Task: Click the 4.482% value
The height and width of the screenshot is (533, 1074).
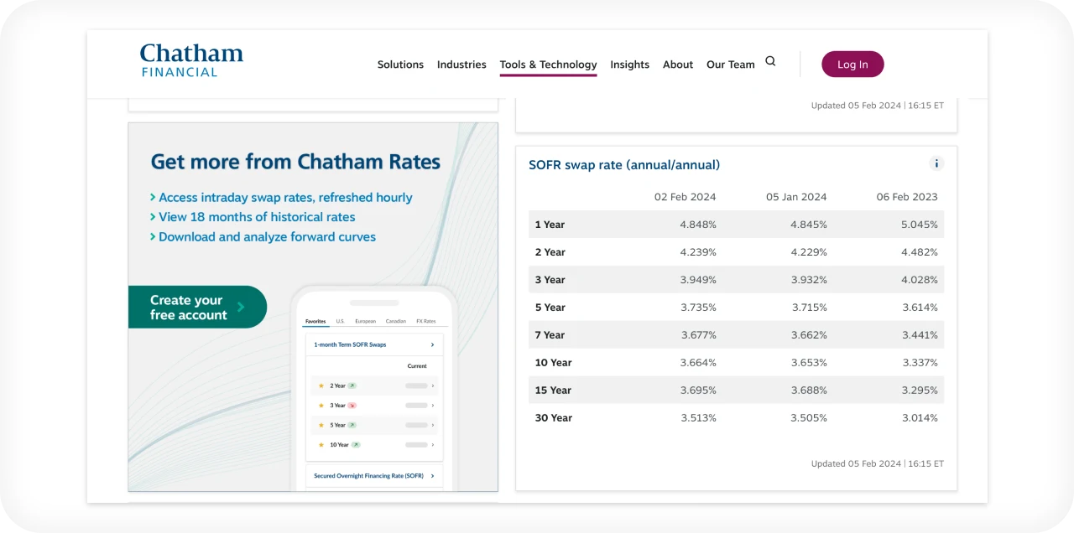Action: (920, 252)
